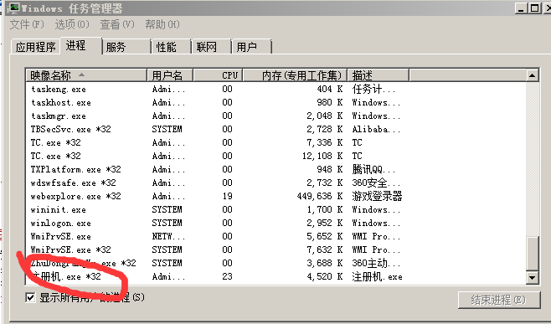Select the webexplore.exe *32 process
The height and width of the screenshot is (324, 551).
click(275, 196)
